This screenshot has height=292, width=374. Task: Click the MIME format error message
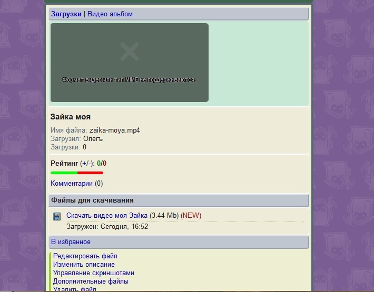click(x=129, y=80)
